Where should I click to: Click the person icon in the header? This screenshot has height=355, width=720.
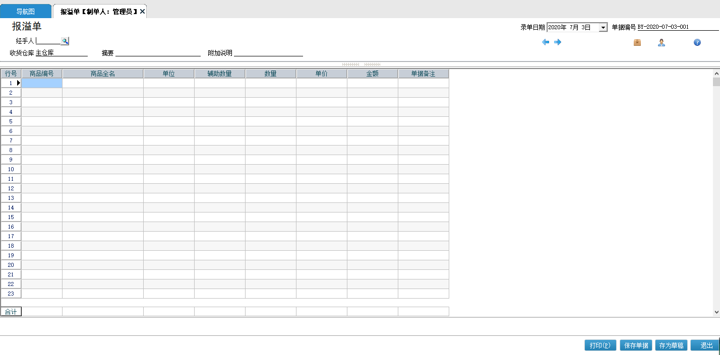click(662, 43)
